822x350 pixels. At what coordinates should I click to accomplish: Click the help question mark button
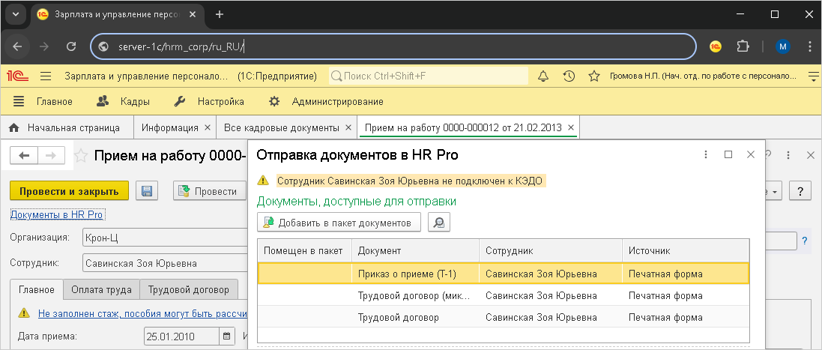pos(800,191)
